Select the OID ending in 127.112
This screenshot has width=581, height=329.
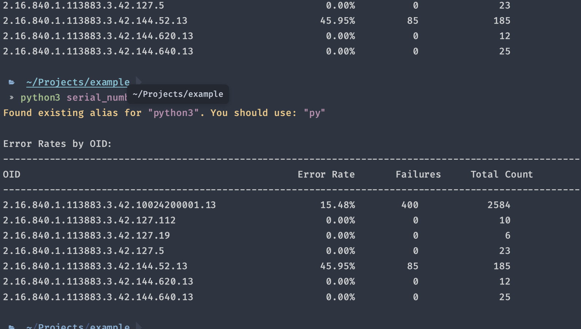(90, 220)
